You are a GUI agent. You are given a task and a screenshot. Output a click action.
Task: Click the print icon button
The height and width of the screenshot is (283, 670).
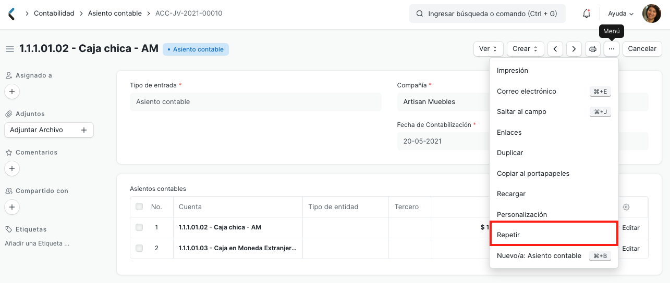click(x=593, y=49)
